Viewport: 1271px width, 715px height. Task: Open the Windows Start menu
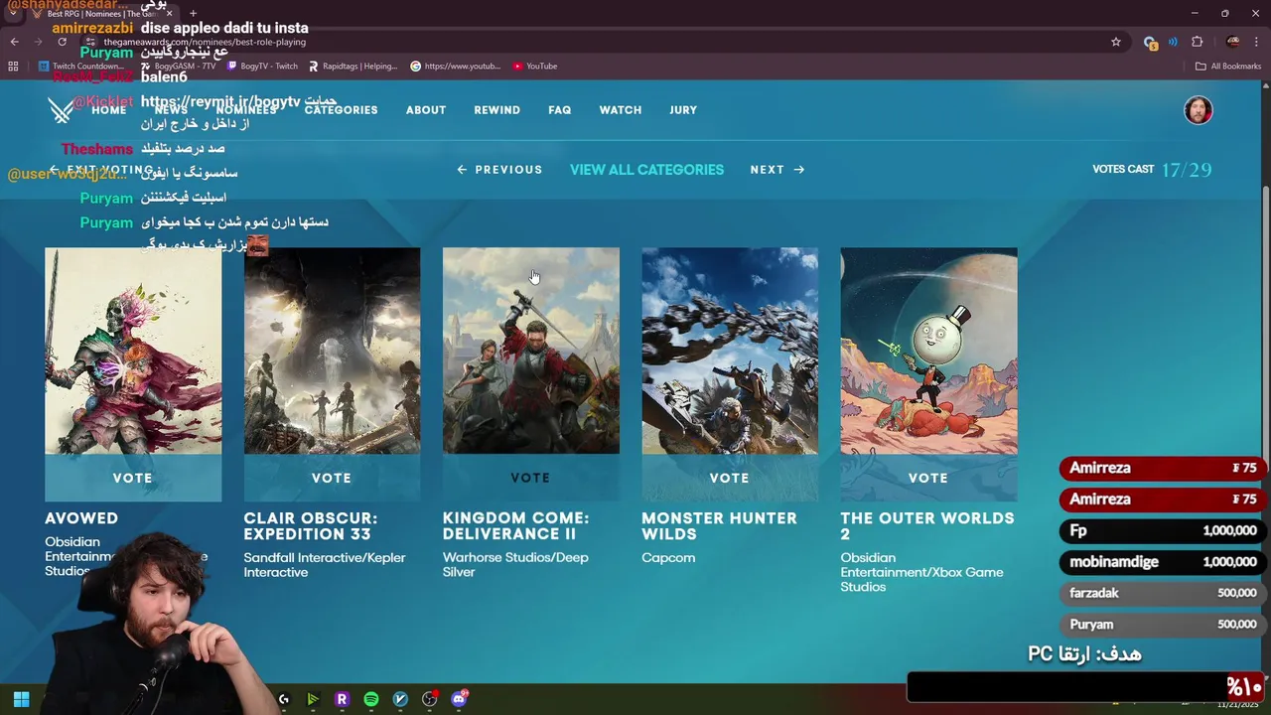(x=21, y=699)
